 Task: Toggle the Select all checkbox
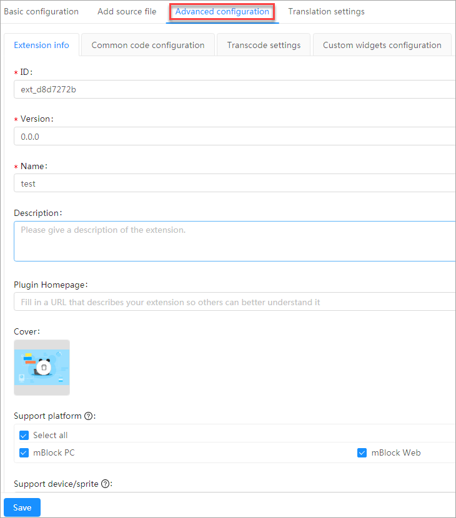(x=24, y=436)
